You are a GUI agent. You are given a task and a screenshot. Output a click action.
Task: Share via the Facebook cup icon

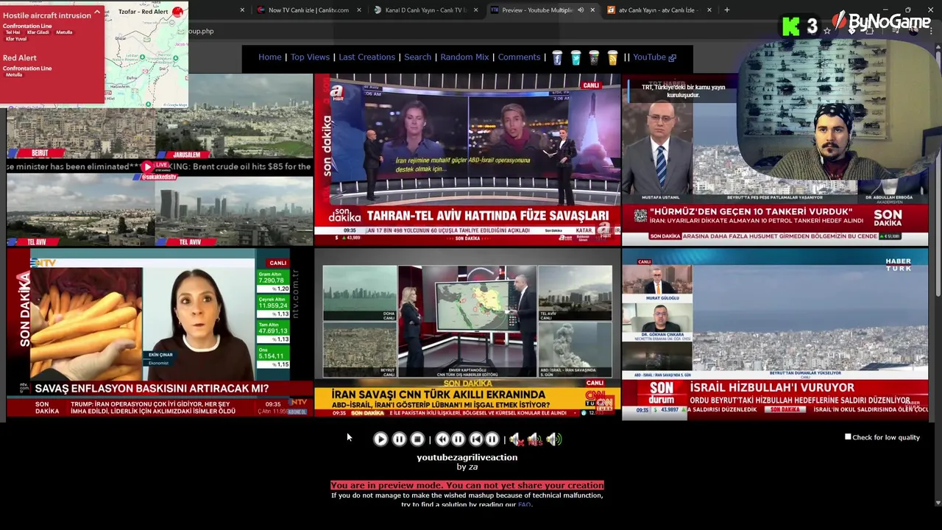[557, 57]
